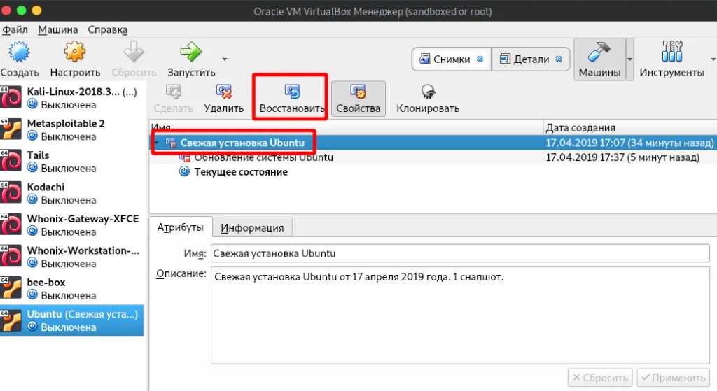Viewport: 717px width, 391px height.
Task: Open the Машины tools dropdown arrow
Action: (629, 59)
